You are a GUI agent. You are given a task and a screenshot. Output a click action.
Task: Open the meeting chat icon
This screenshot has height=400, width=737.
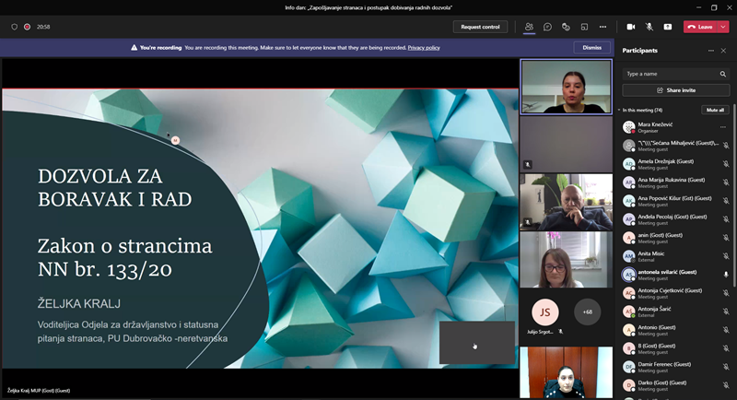pyautogui.click(x=547, y=27)
